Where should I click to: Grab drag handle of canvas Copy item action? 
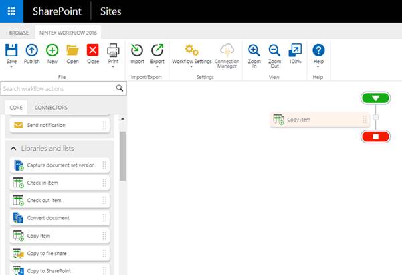365,120
